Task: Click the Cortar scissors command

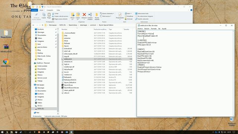Action: [x=55, y=13]
